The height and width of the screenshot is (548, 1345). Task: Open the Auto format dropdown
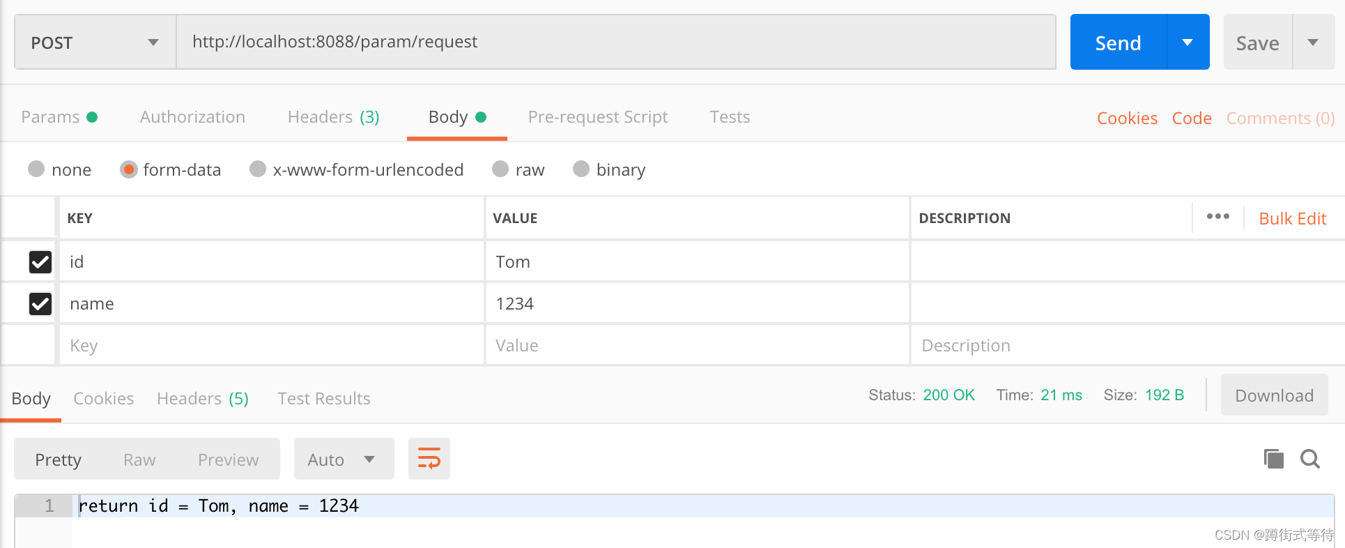point(344,459)
